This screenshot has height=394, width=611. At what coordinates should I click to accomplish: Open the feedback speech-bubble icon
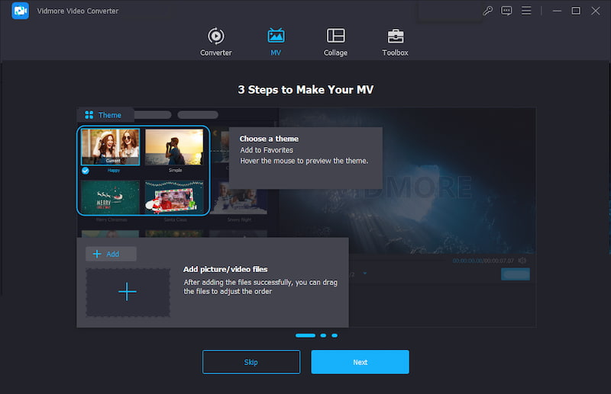506,11
